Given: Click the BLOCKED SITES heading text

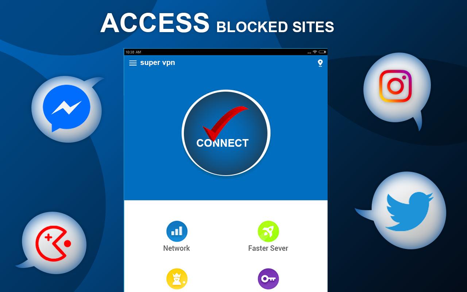Looking at the screenshot, I should point(275,27).
